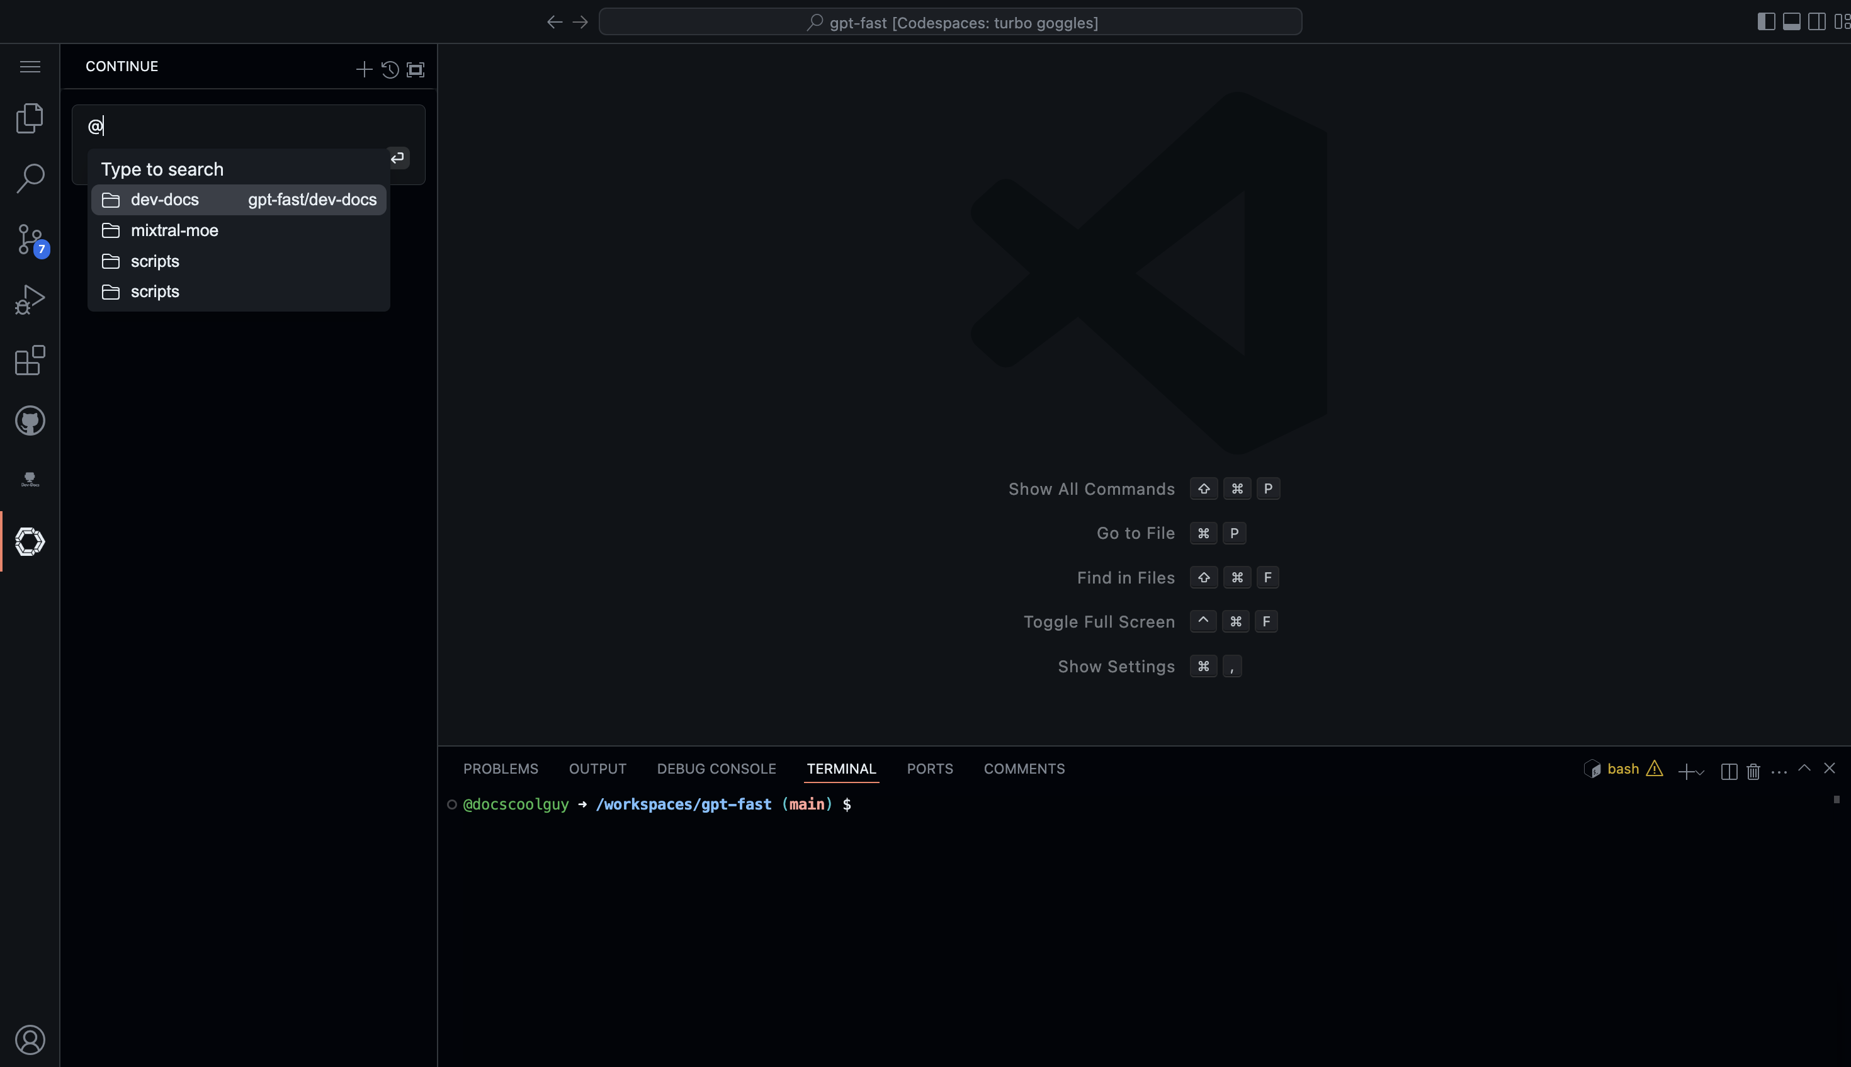Maximize the terminal panel with the chevron
1851x1067 pixels.
tap(1804, 768)
